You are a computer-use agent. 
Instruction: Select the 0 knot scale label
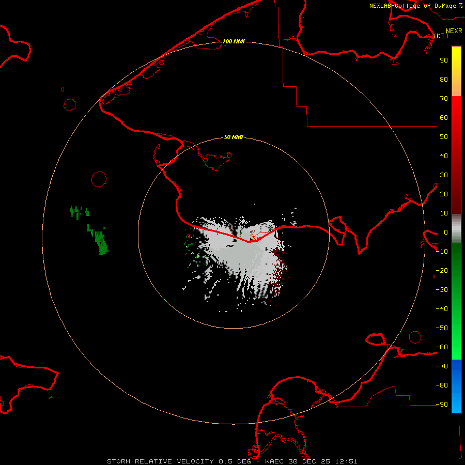(x=445, y=232)
